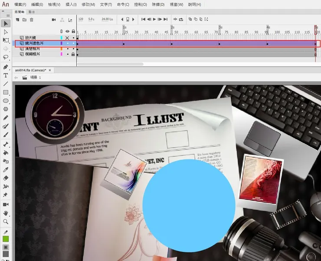Toggle Edit Multiple Frames
This screenshot has width=321, height=261.
click(x=201, y=19)
